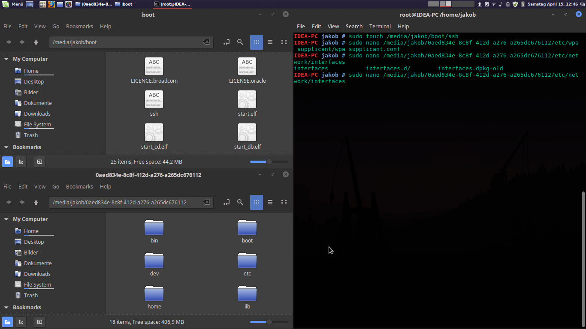
Task: Open Firefox from the taskbar
Action: coord(51,5)
